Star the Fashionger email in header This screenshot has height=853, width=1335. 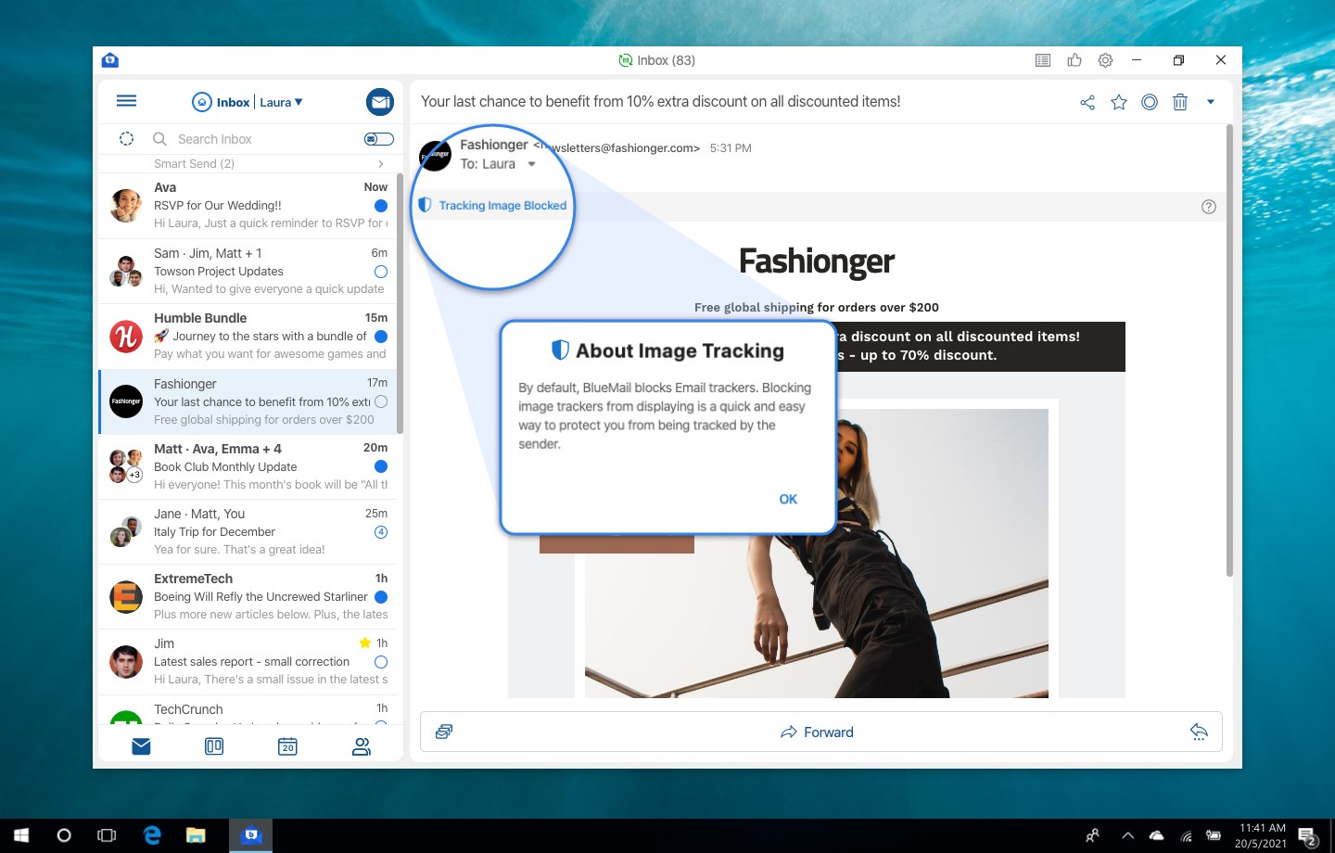coord(1119,102)
